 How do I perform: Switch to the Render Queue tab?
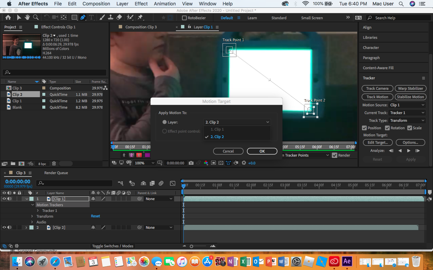56,173
